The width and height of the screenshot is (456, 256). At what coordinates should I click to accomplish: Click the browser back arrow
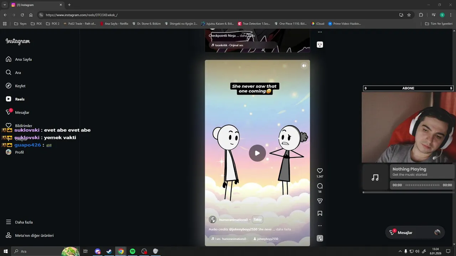coord(5,15)
